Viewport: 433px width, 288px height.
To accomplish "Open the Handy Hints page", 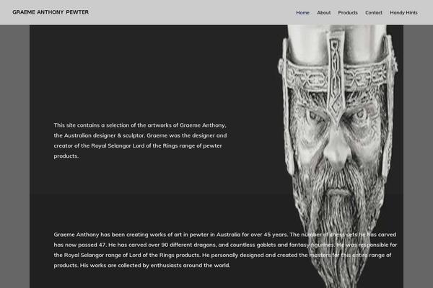I will pyautogui.click(x=403, y=13).
